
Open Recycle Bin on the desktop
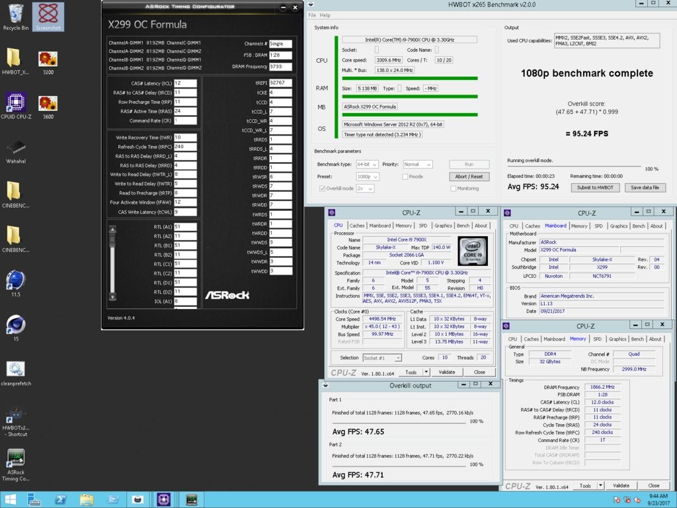pyautogui.click(x=15, y=15)
